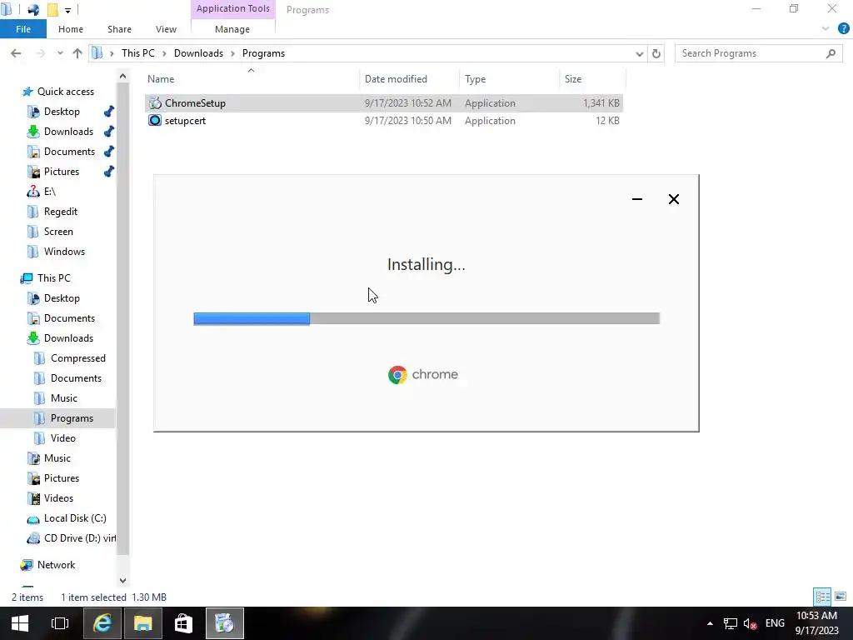
Task: Click the Chrome installation progress bar
Action: (x=426, y=318)
